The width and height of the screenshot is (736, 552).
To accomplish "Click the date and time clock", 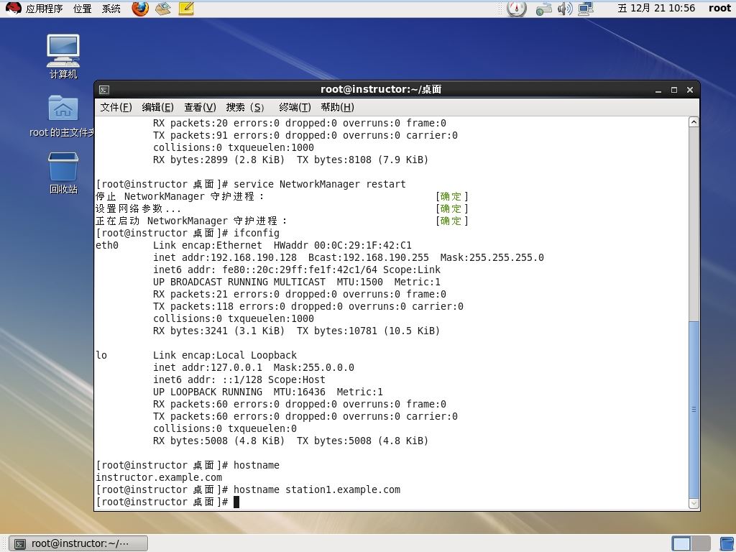I will (x=656, y=8).
